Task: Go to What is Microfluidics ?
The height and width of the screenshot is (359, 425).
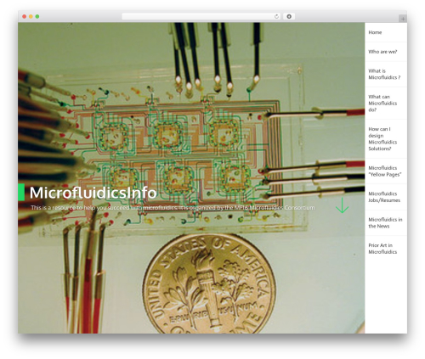Action: [384, 74]
